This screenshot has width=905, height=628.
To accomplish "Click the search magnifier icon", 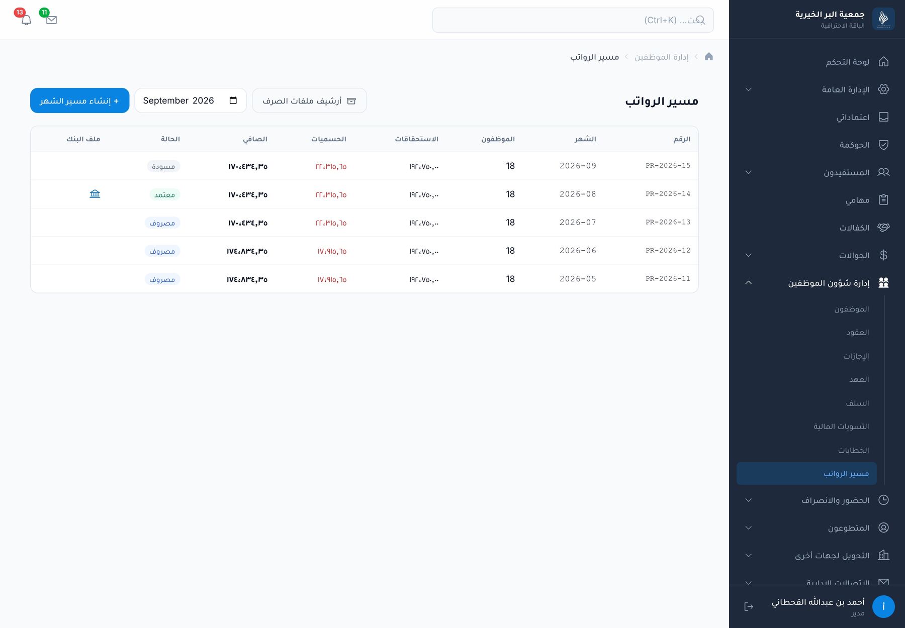I will [700, 20].
